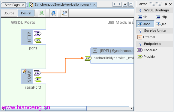Select Consume endpoint in palette
The width and height of the screenshot is (174, 112).
coord(147,50)
